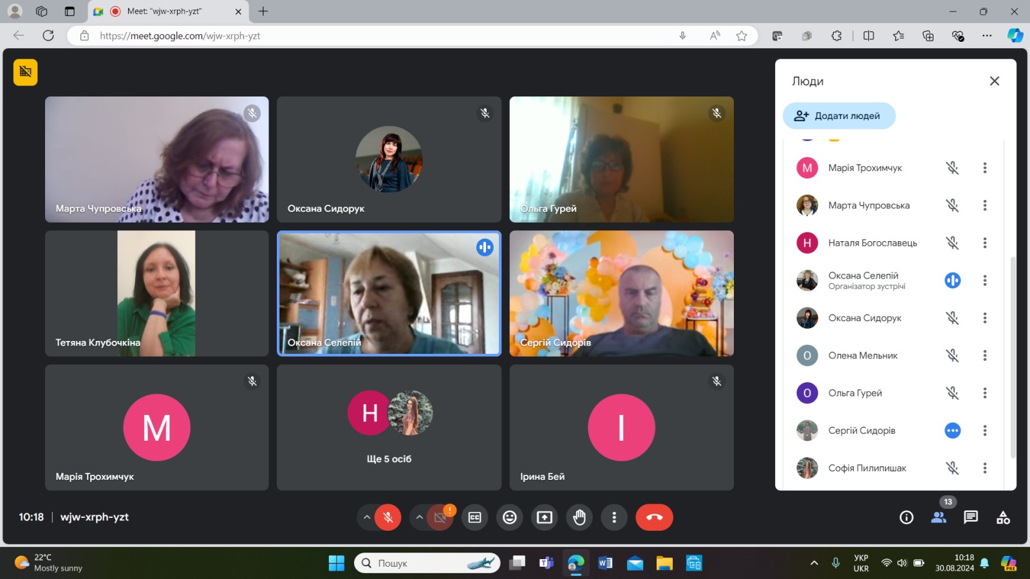
Task: Click the Оксана Сидорук row name in list
Action: 865,318
